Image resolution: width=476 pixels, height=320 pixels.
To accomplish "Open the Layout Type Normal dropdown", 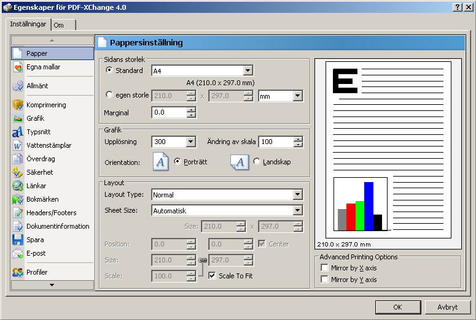I will point(297,194).
